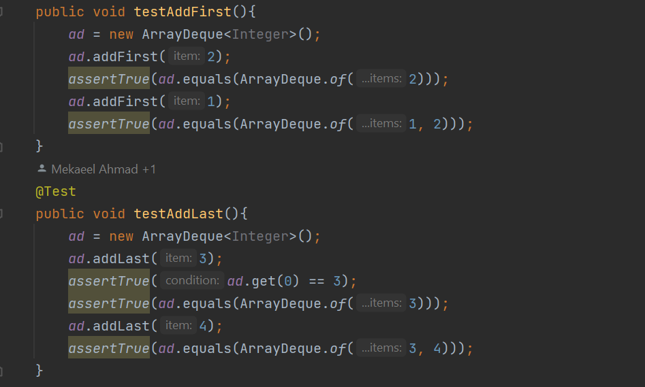Click the item: hint in addFirst(2)
Screen dimensions: 645x387
186,56
